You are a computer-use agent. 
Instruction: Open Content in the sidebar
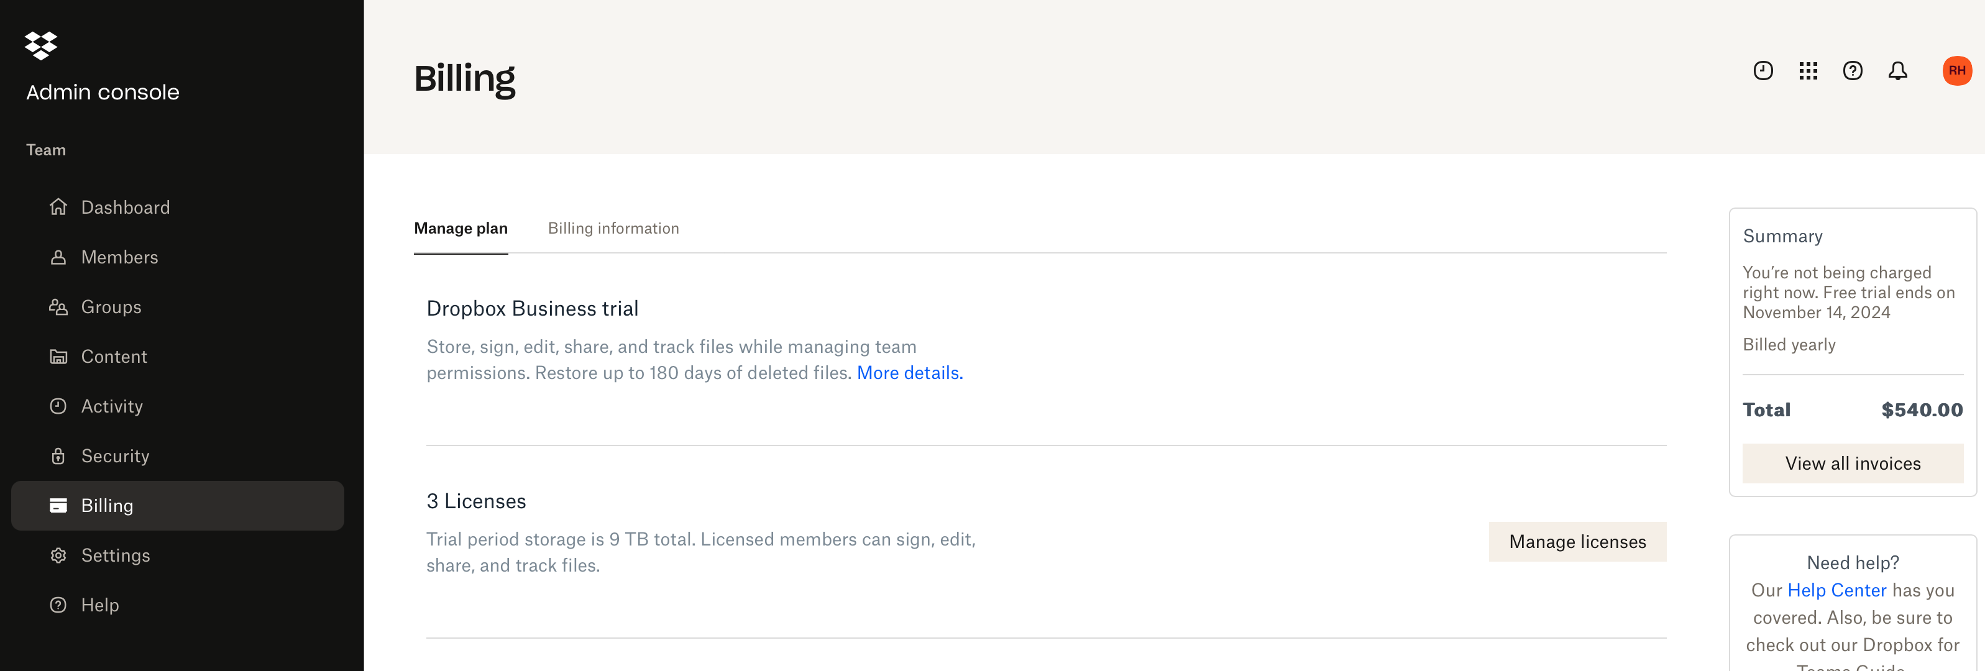click(113, 357)
